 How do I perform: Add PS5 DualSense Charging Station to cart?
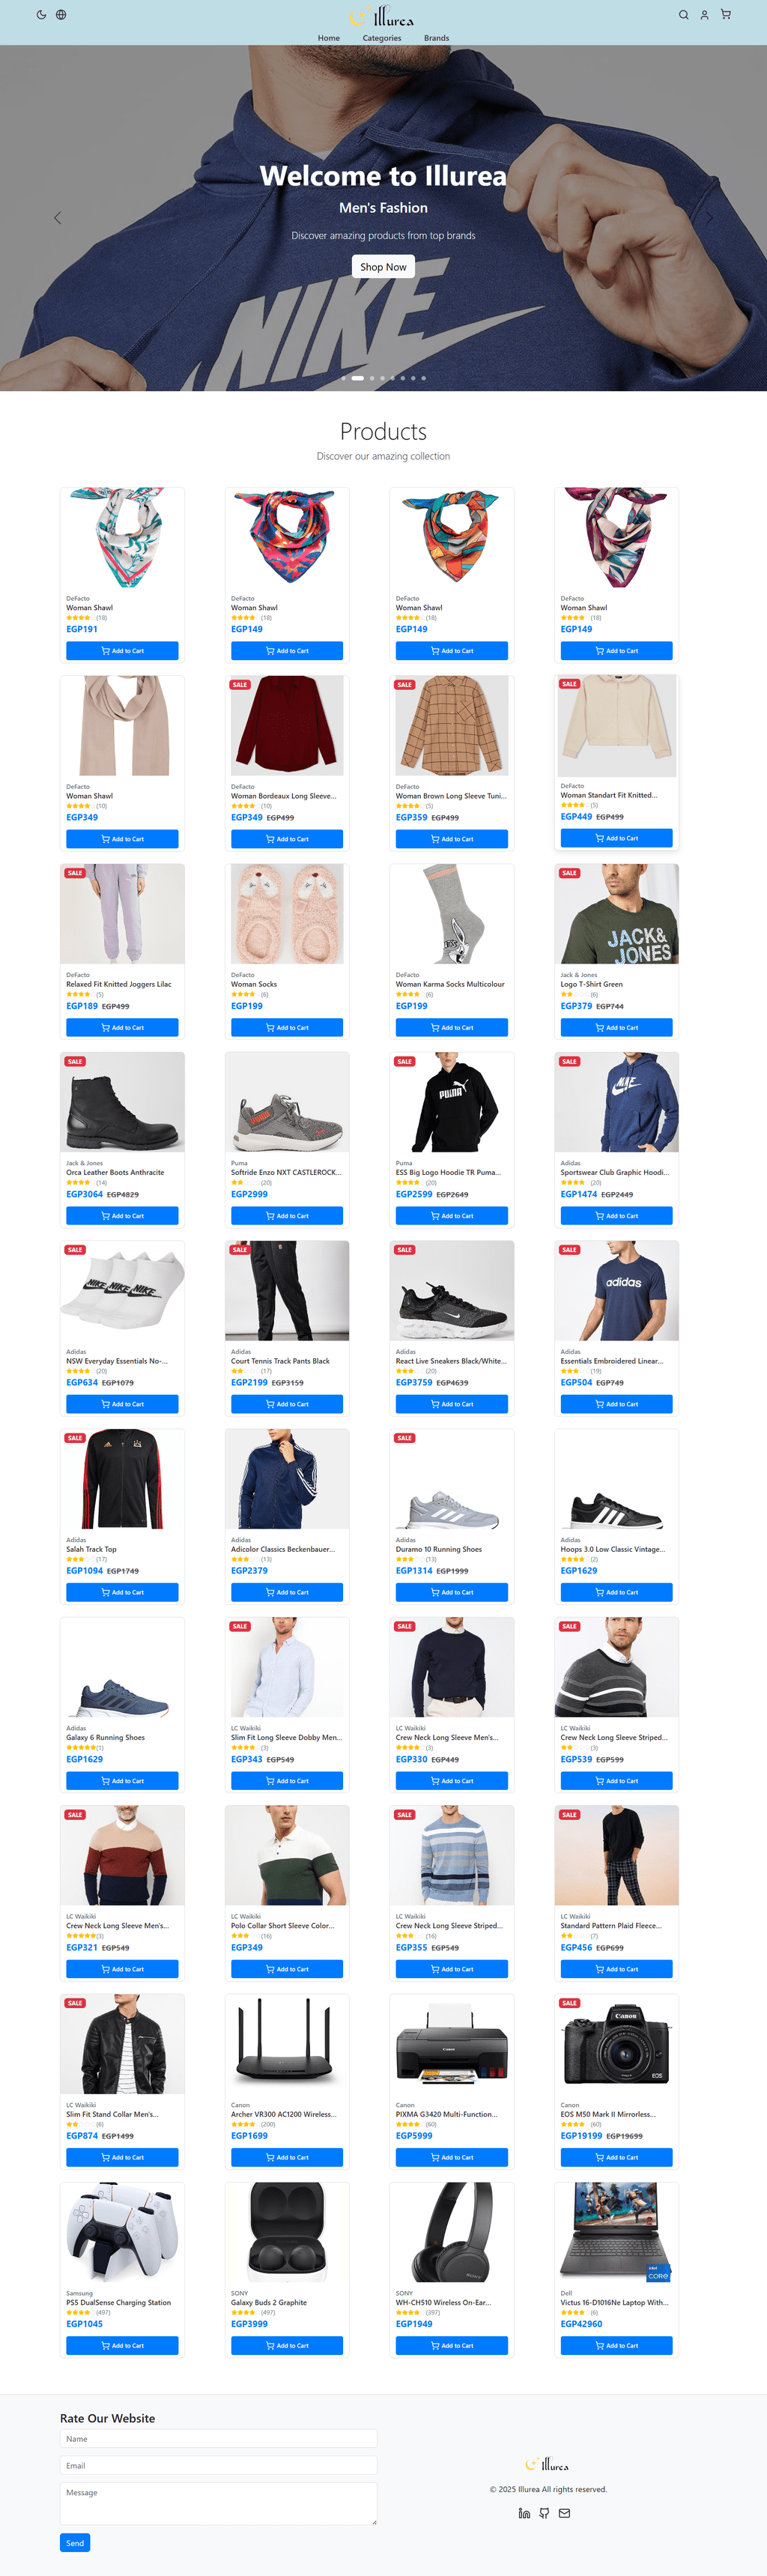[122, 2345]
